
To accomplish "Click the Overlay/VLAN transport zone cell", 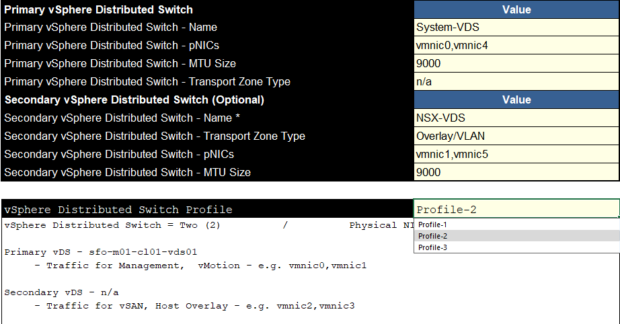I will pos(516,136).
